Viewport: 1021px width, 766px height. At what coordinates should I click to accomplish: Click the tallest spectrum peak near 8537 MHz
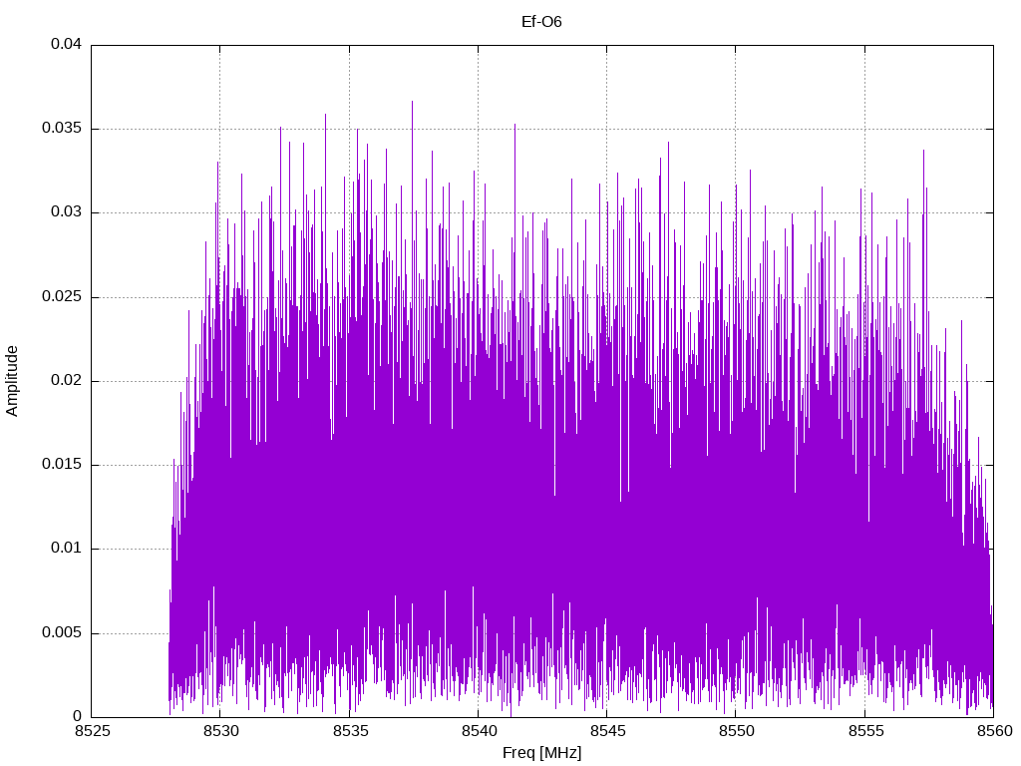[x=412, y=103]
